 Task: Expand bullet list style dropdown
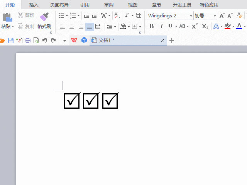(67, 15)
